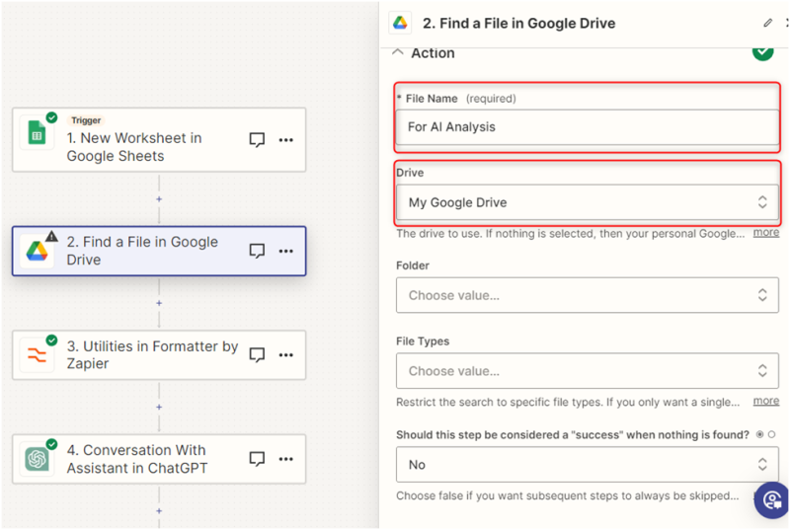Open comments on the Google Sheets trigger step
The width and height of the screenshot is (790, 530).
point(257,140)
